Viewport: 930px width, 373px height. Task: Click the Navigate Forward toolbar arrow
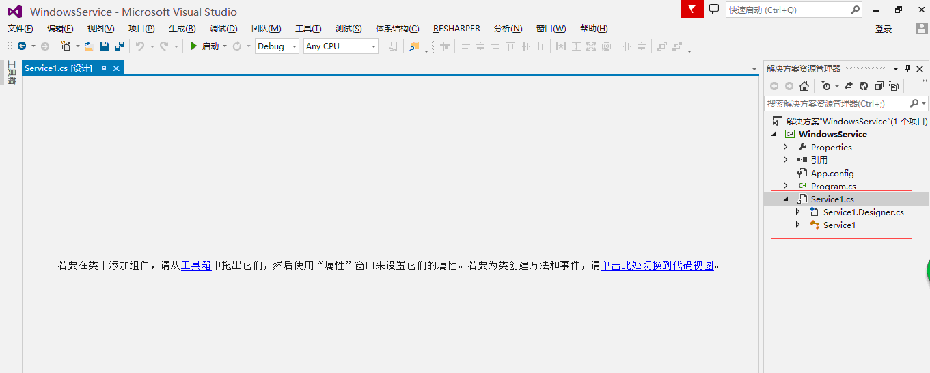45,46
